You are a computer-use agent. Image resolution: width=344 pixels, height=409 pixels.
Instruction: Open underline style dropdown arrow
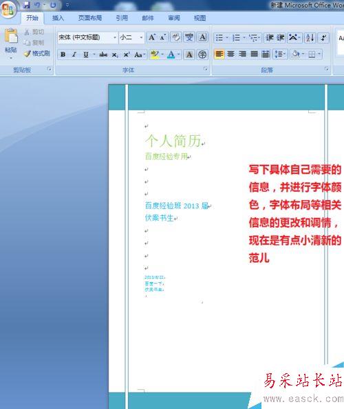[94, 54]
